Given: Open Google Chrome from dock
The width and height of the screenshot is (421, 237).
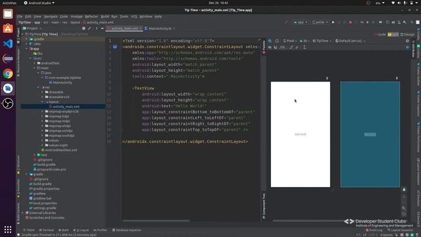Looking at the screenshot, I should click(8, 73).
